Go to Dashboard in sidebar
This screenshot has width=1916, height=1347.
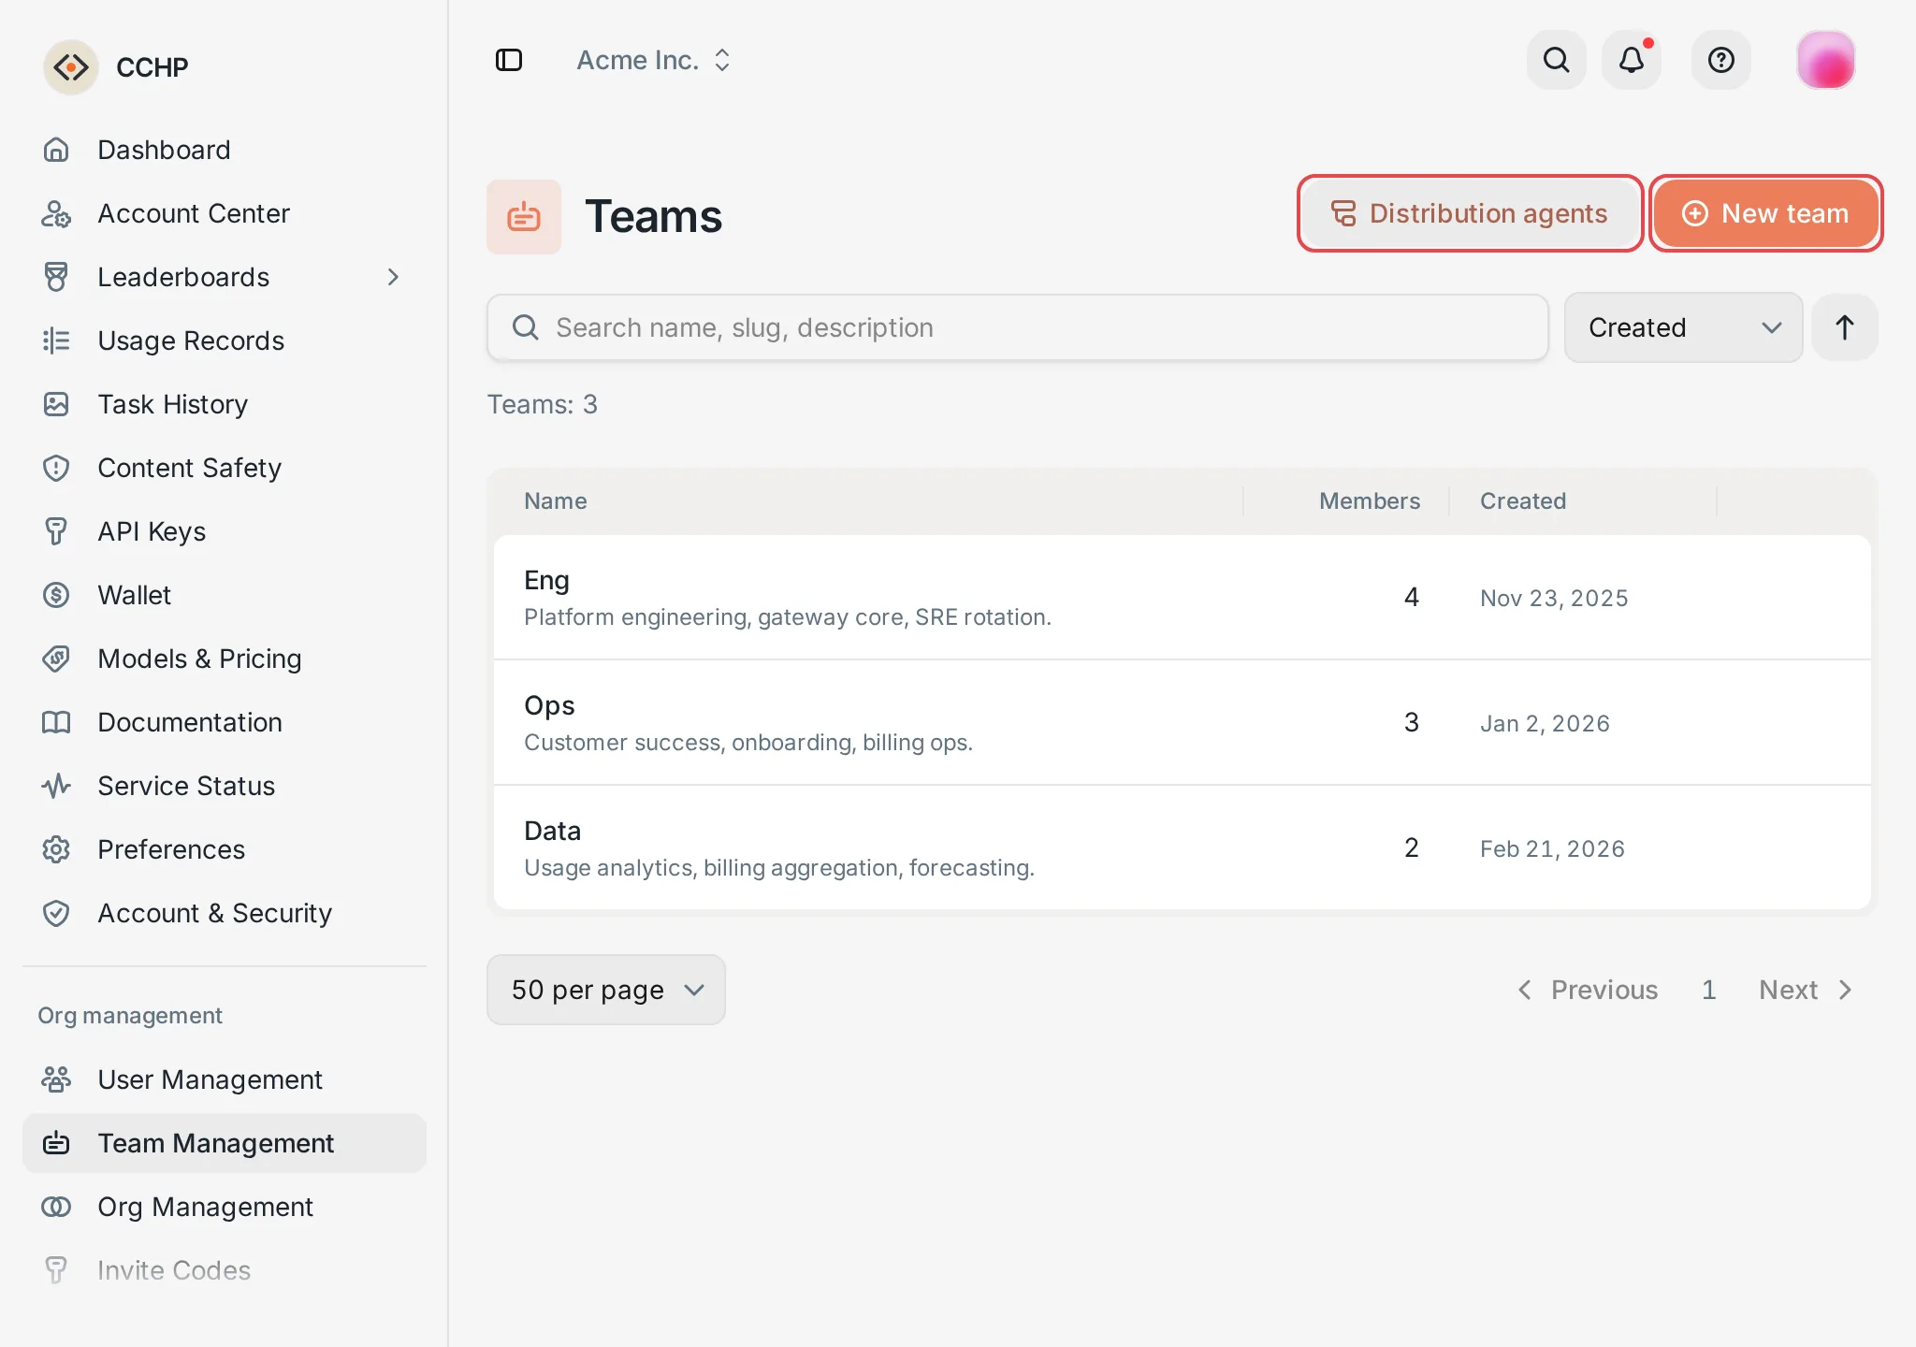point(225,150)
